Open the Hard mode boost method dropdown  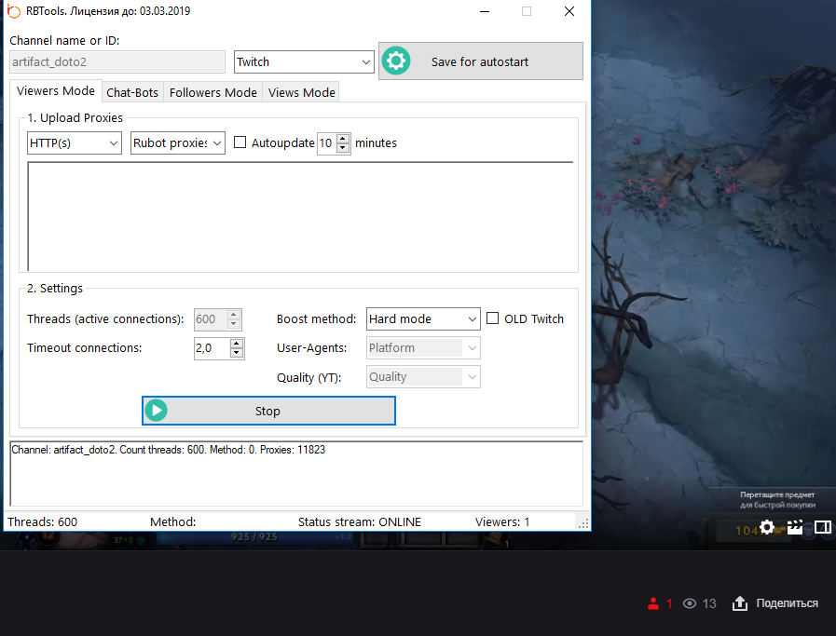coord(423,318)
